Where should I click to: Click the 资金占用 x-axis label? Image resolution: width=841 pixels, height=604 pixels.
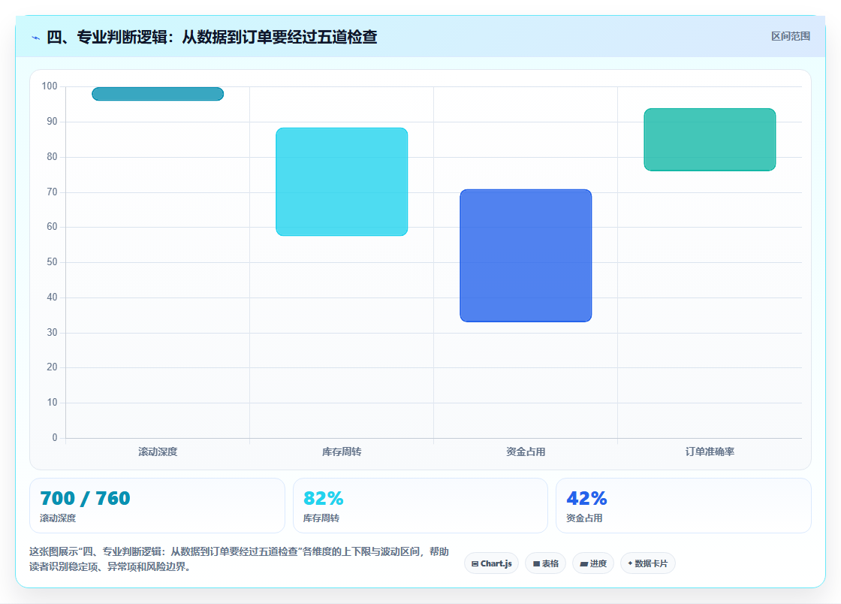coord(526,451)
